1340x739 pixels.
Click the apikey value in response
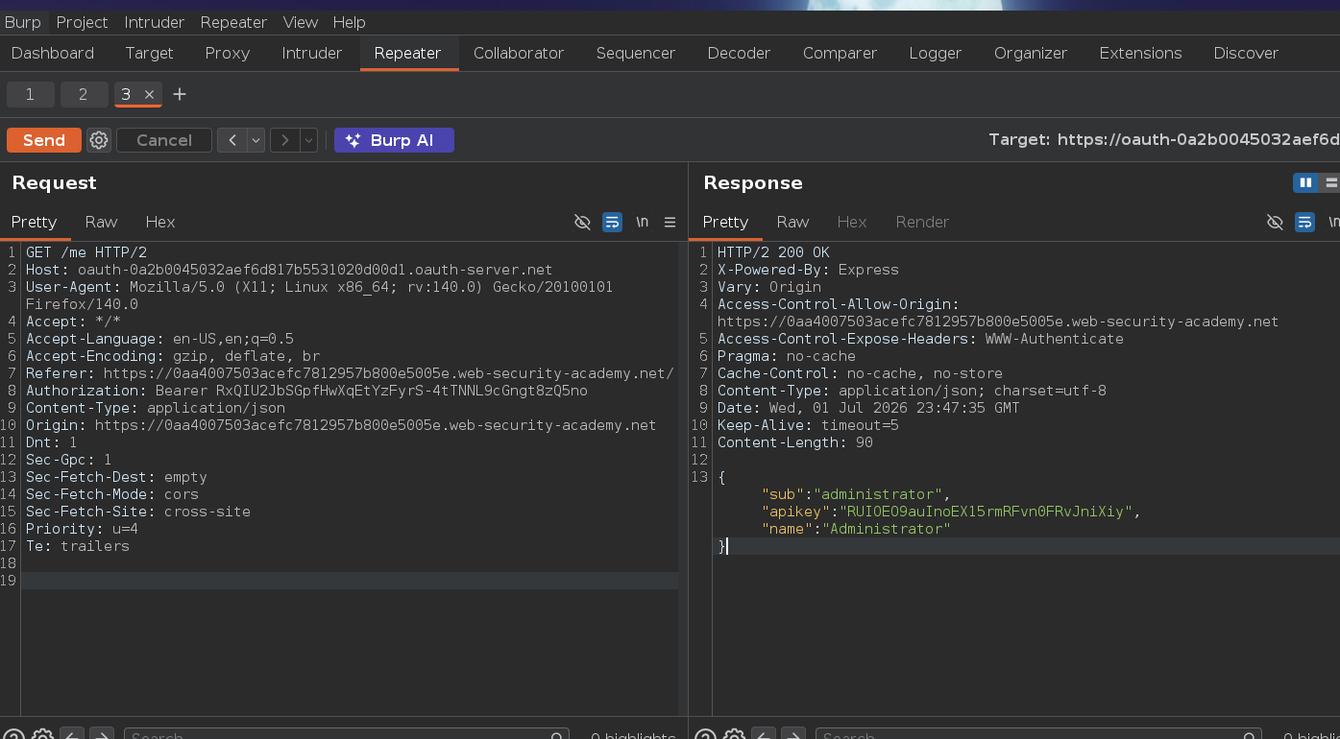click(x=986, y=512)
